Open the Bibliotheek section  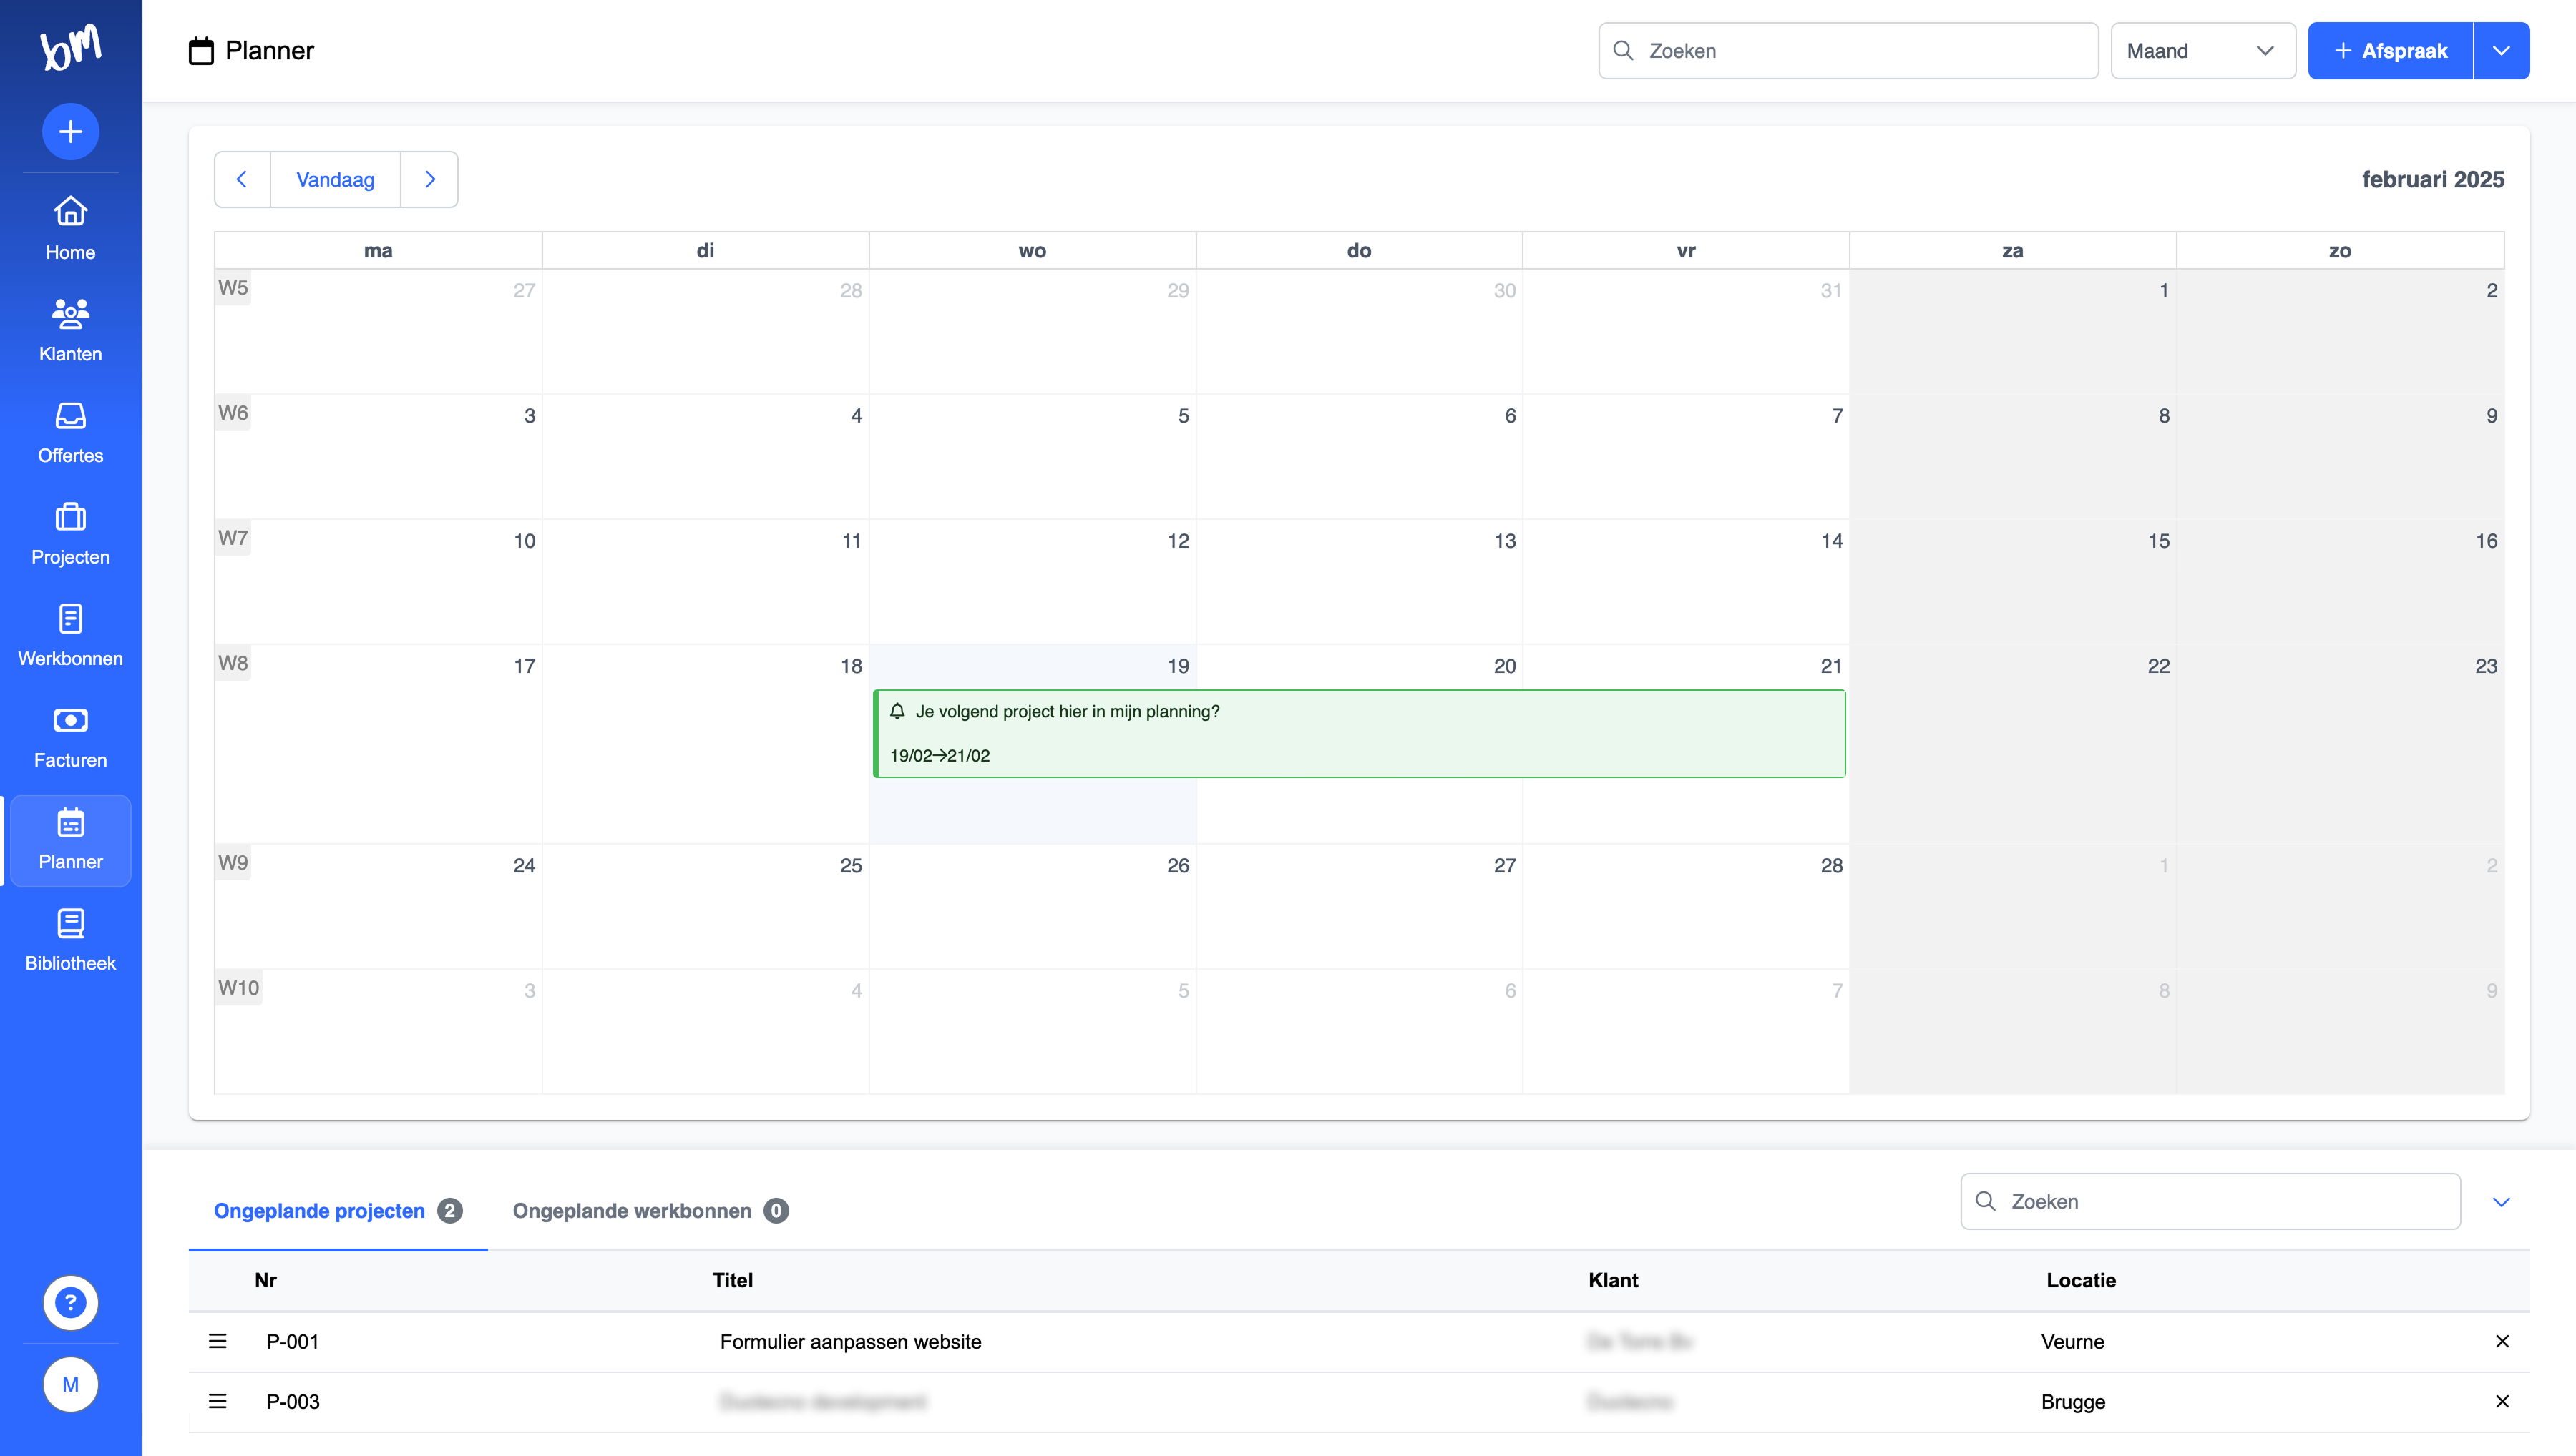[70, 940]
